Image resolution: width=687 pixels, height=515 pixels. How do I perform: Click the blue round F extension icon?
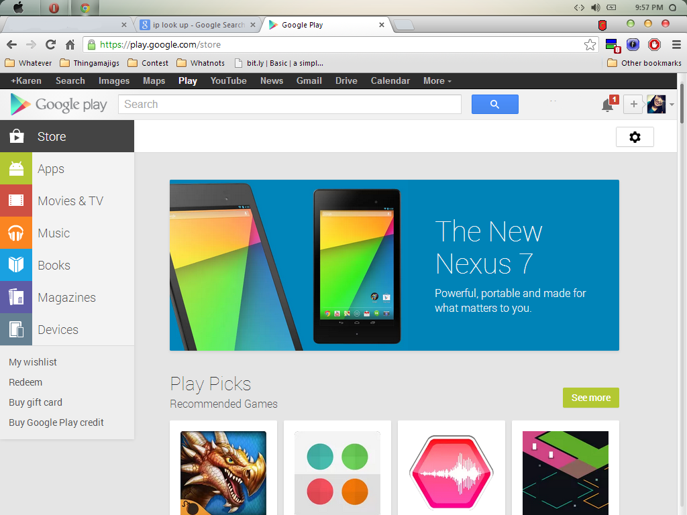pos(633,44)
